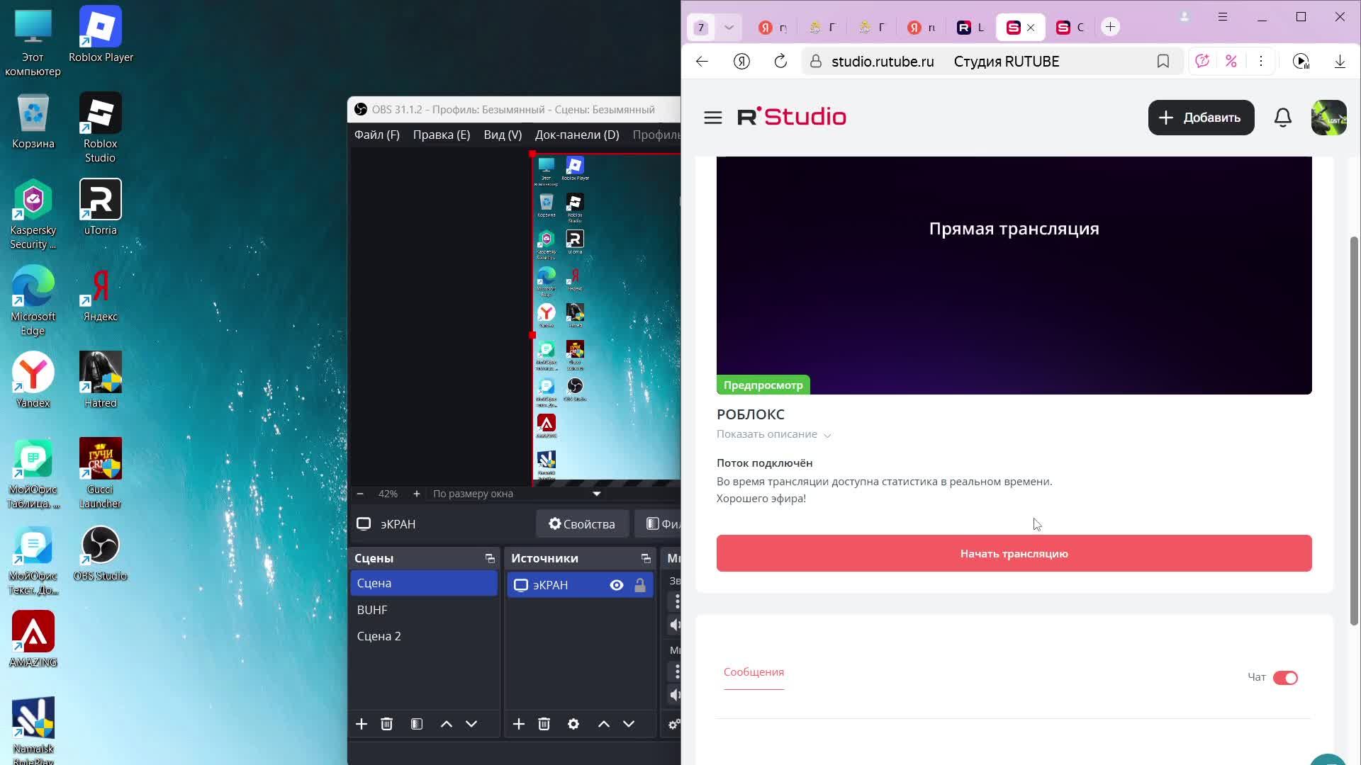Toggle visibility of the эКРАН source

(615, 585)
